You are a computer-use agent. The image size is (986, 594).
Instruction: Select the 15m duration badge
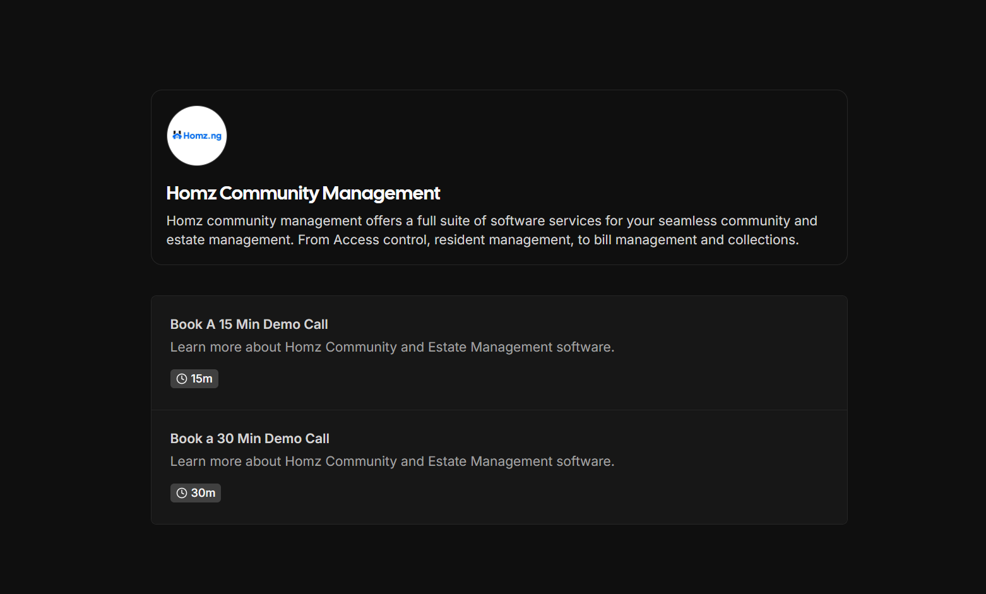[194, 379]
